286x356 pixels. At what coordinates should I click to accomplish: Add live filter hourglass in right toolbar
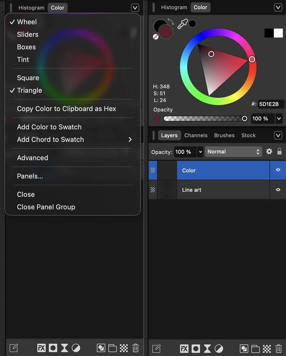[207, 349]
